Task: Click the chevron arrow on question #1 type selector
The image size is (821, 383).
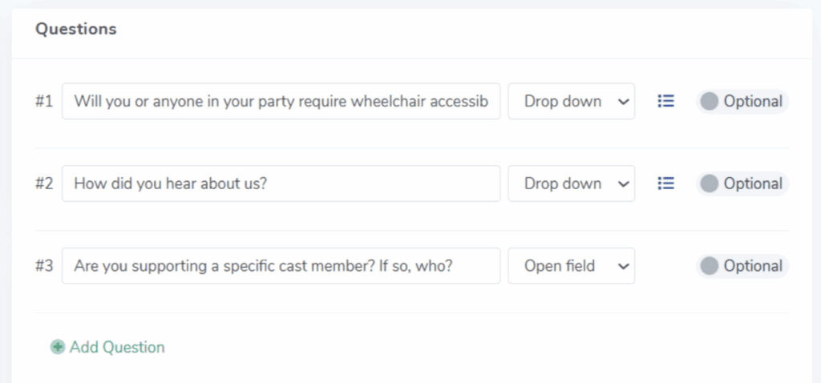Action: coord(623,102)
